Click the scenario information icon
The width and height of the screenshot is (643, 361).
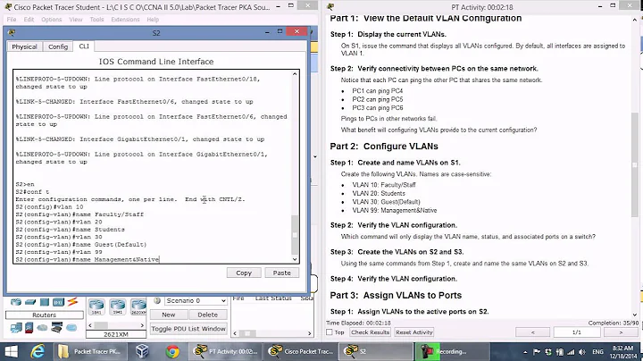(156, 301)
